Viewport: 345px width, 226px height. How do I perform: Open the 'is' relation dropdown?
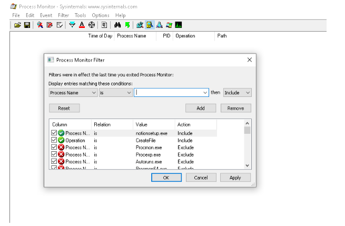[115, 93]
